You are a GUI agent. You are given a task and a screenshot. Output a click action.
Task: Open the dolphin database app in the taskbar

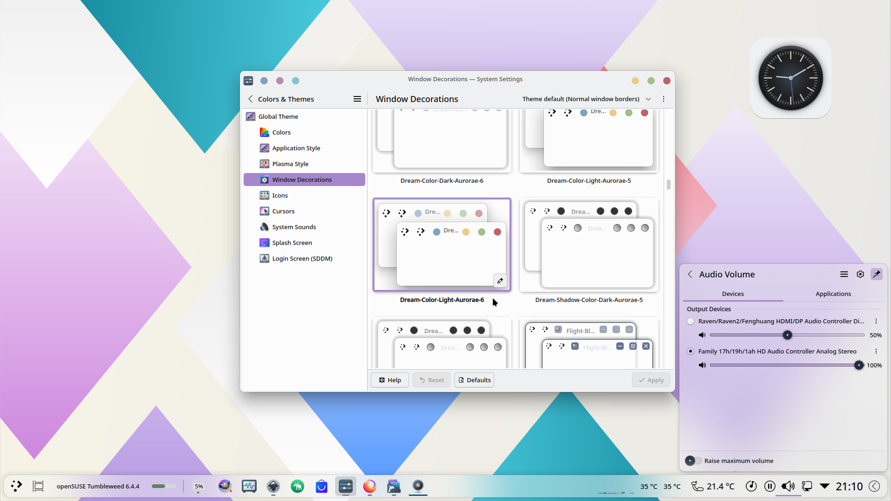tap(394, 486)
